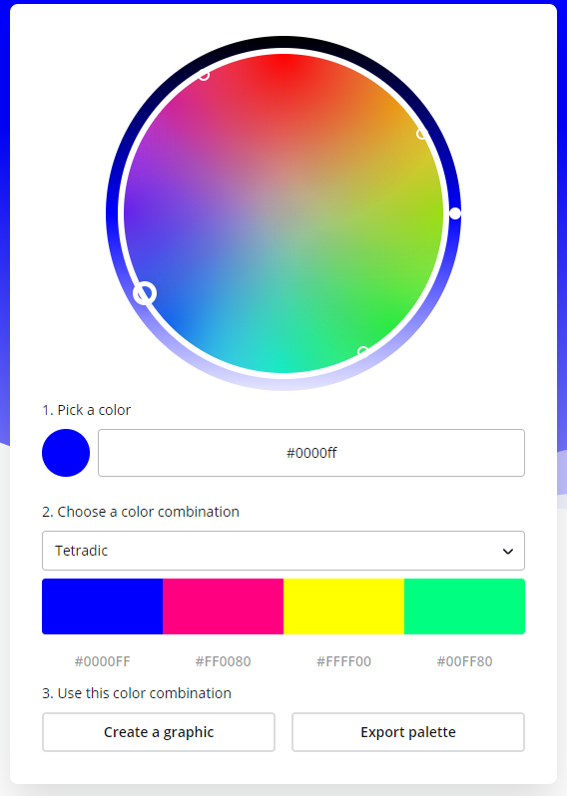This screenshot has width=567, height=796.
Task: Click the #0000FF hex label under the palette
Action: (103, 661)
